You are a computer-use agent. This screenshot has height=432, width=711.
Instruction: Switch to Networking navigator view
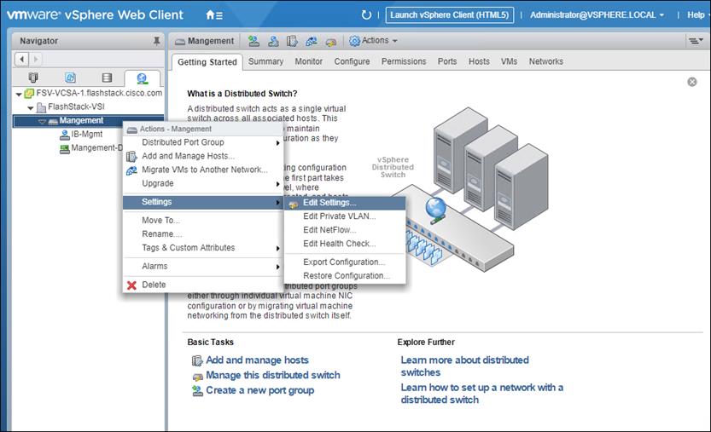pos(142,78)
